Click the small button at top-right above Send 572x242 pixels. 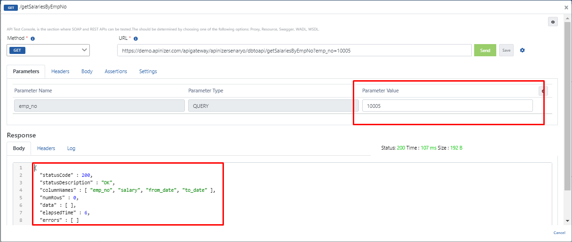click(553, 22)
